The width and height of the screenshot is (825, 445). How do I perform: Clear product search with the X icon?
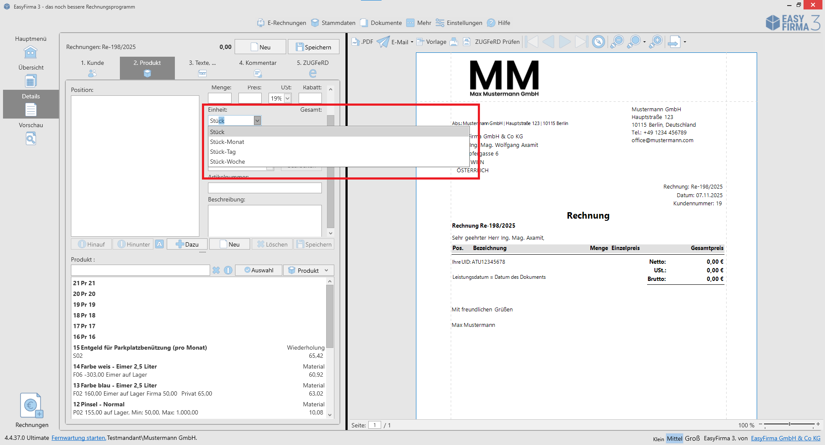click(x=216, y=270)
